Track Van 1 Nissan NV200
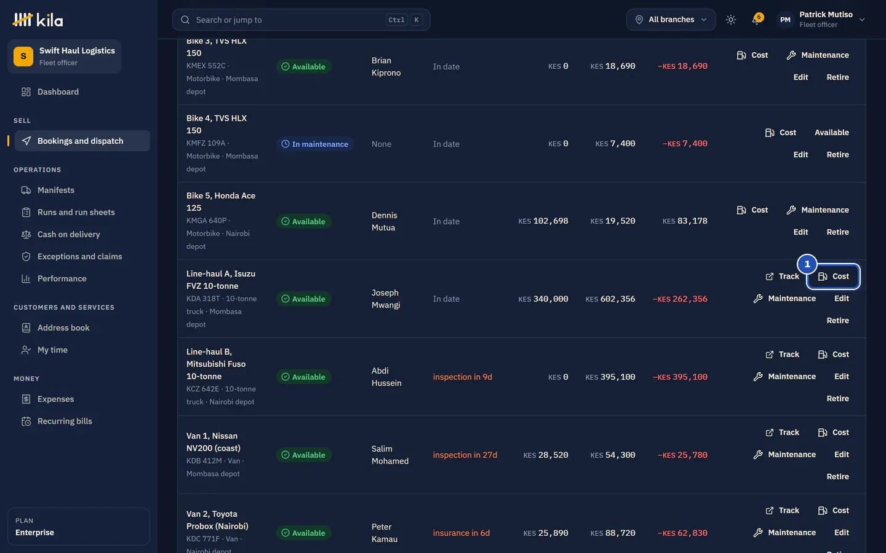The image size is (886, 553). (782, 433)
